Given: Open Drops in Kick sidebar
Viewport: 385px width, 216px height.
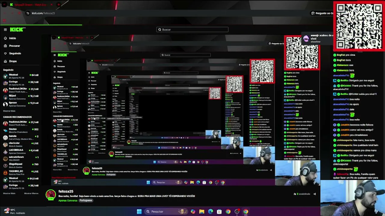Looking at the screenshot, I should [x=13, y=61].
